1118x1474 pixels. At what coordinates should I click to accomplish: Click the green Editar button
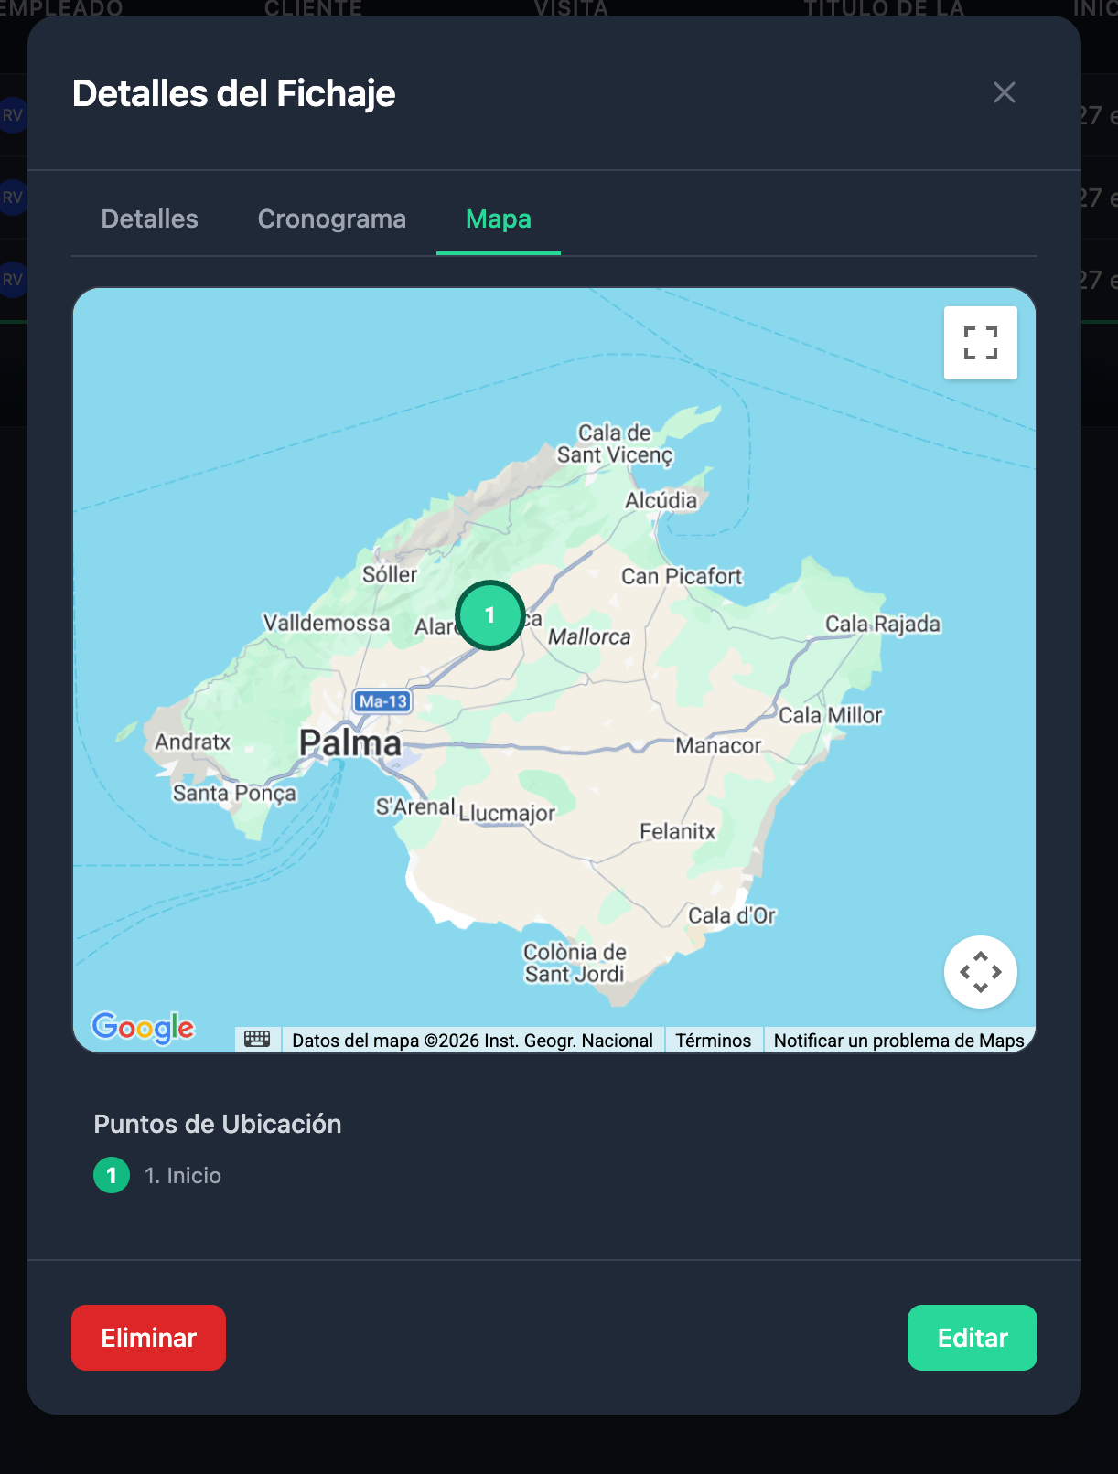pos(972,1338)
